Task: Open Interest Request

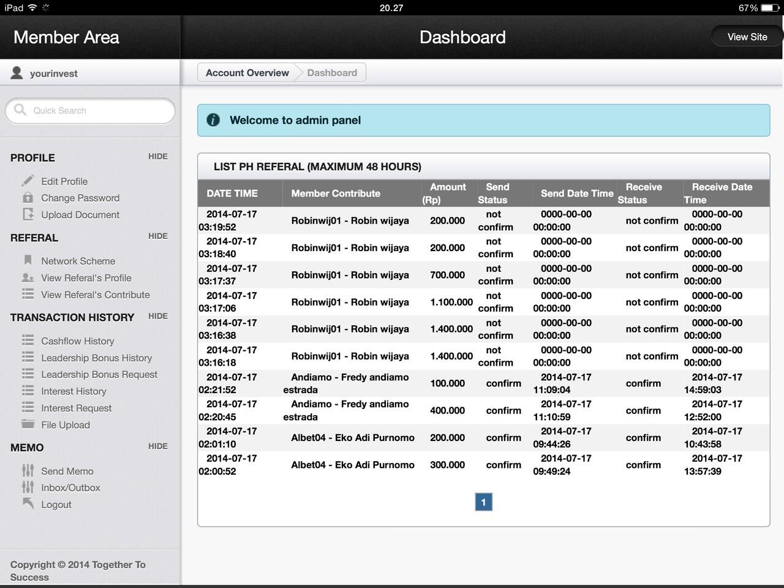Action: (77, 408)
